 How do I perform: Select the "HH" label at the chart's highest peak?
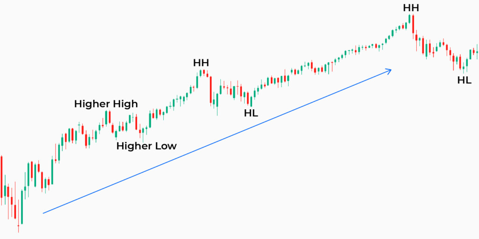tap(411, 8)
